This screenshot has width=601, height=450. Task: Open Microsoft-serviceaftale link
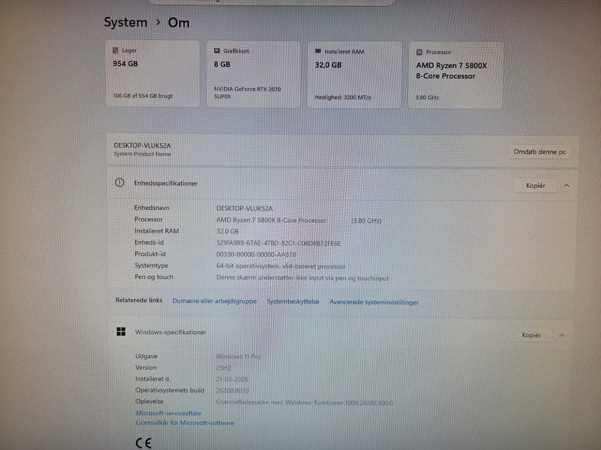[x=168, y=413]
